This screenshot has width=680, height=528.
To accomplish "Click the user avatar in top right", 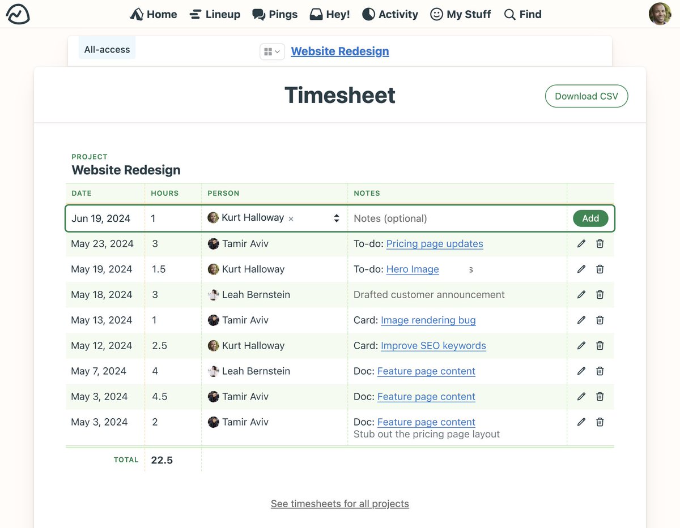I will (660, 14).
